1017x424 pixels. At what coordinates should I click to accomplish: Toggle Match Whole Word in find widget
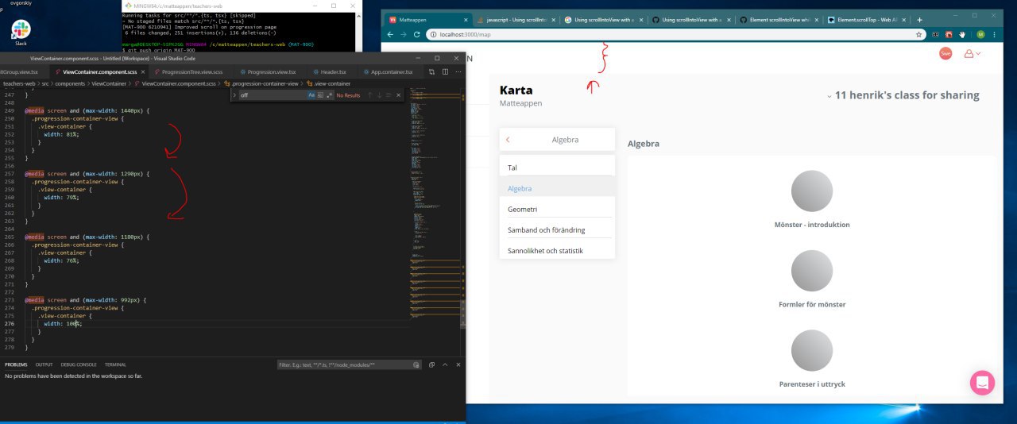[320, 94]
